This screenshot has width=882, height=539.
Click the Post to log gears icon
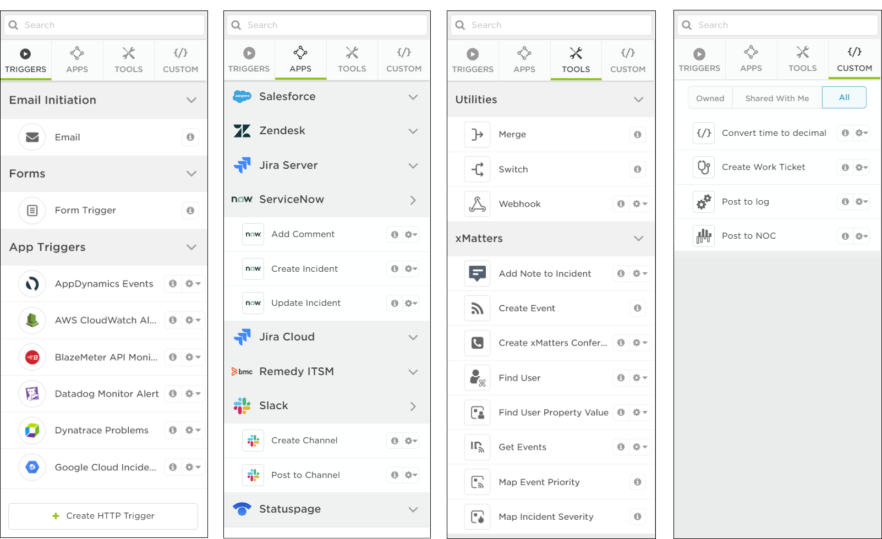(x=704, y=202)
